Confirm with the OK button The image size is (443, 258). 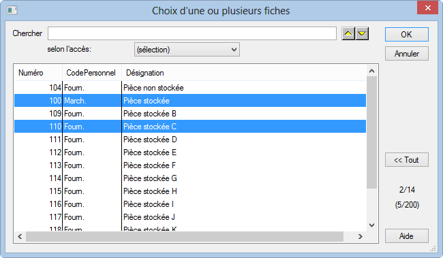click(407, 35)
